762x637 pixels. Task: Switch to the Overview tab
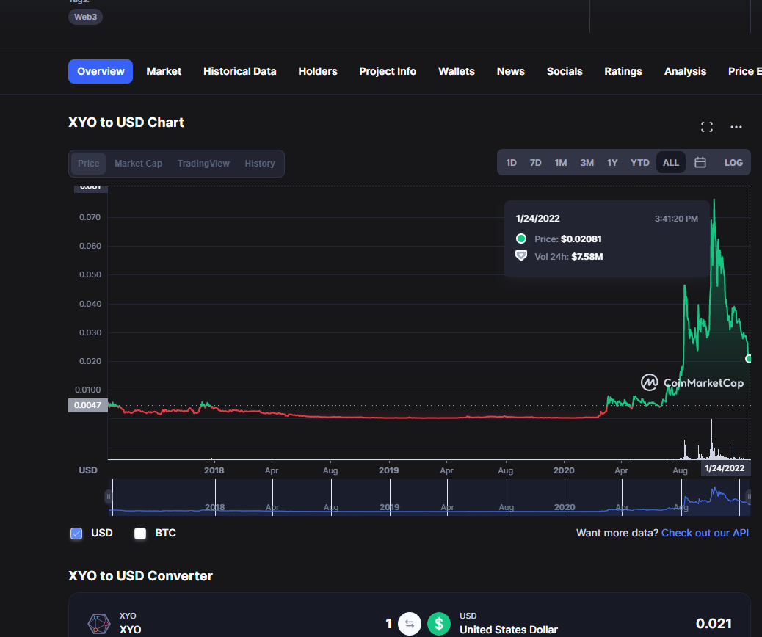pyautogui.click(x=101, y=71)
